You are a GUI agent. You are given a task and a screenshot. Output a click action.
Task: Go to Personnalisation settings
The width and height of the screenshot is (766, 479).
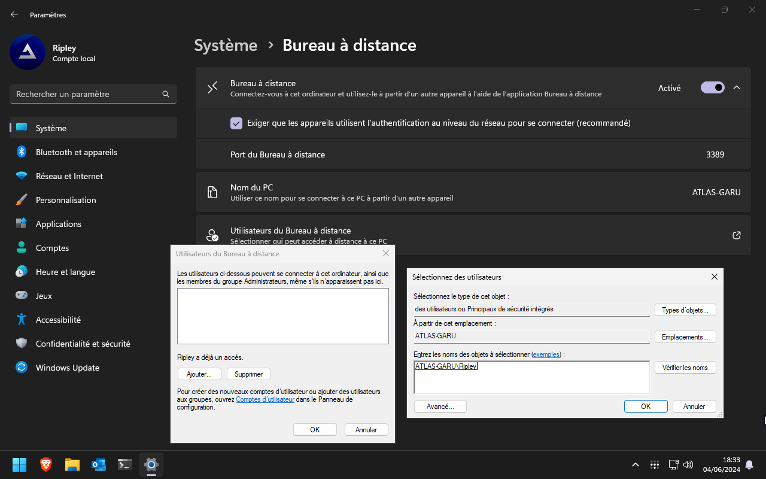click(93, 200)
